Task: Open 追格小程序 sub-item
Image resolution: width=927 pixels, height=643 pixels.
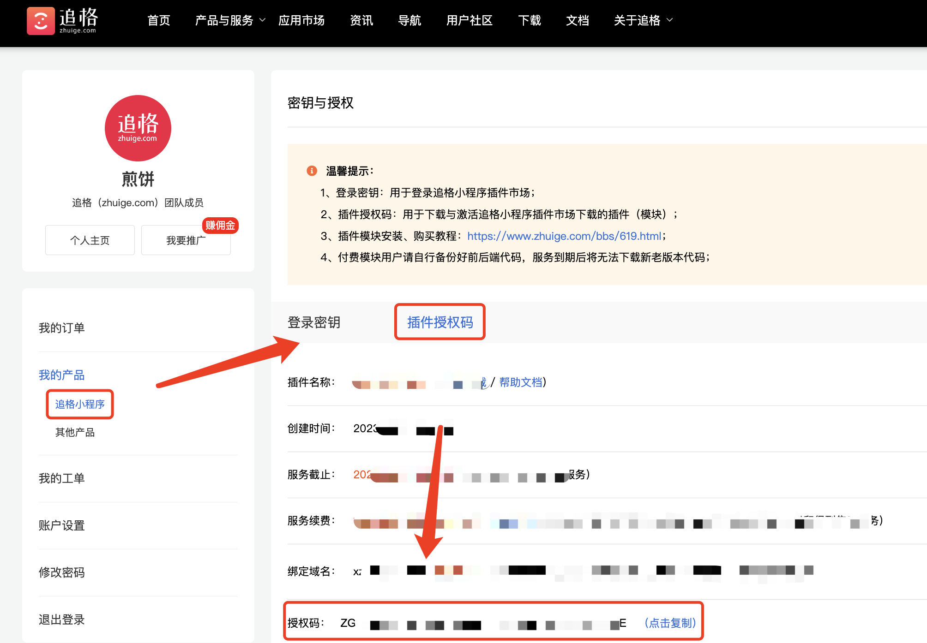Action: [80, 404]
